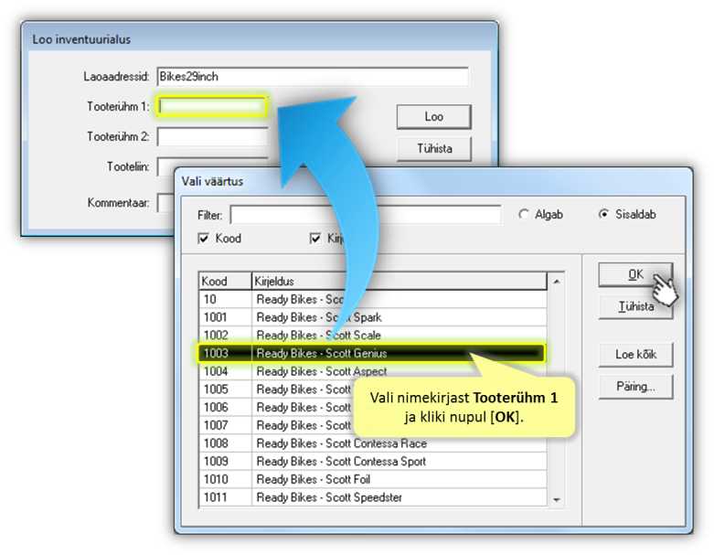The image size is (714, 555).
Task: Select row 1002 Scott Scale
Action: point(372,336)
